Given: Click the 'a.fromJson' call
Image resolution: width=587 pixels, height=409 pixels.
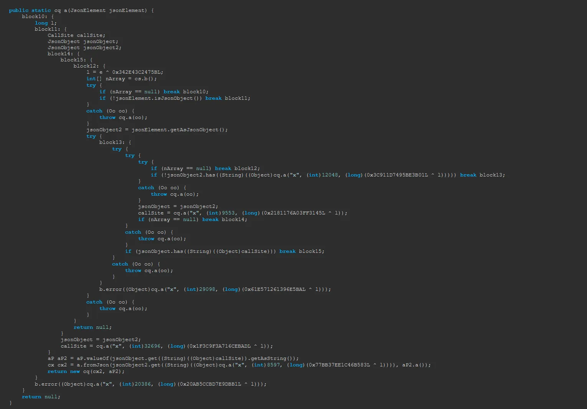Looking at the screenshot, I should [x=92, y=365].
